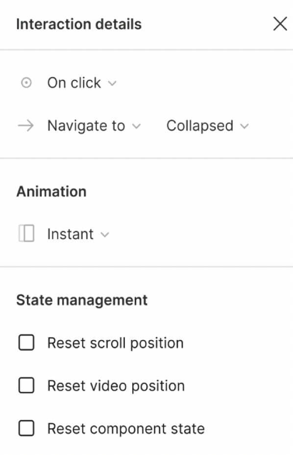The height and width of the screenshot is (455, 293).
Task: Enable the Reset scroll position checkbox
Action: click(x=26, y=342)
